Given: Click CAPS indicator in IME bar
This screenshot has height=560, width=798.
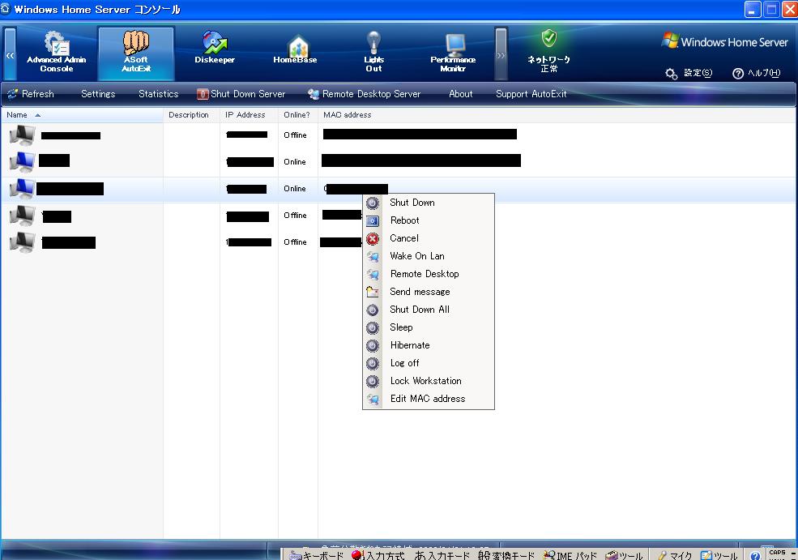Looking at the screenshot, I should coord(777,553).
